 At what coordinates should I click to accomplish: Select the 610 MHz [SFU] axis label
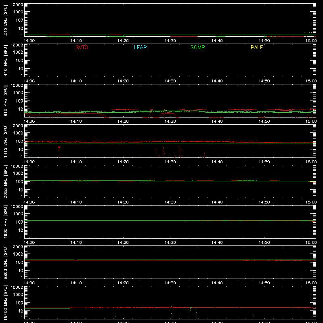click(5, 101)
